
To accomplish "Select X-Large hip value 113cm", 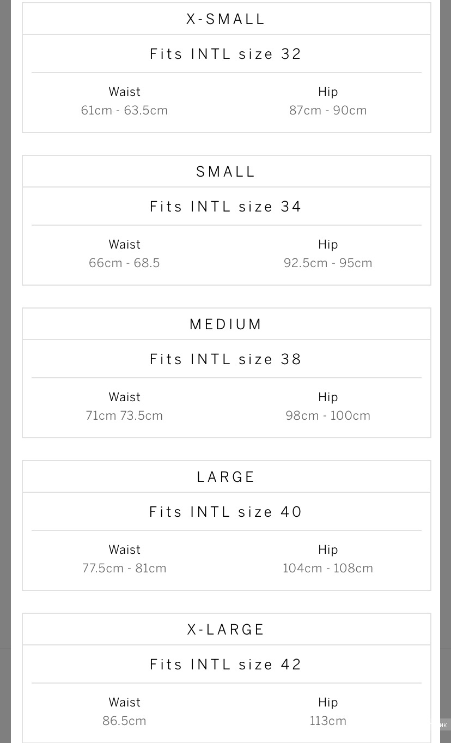I will pos(328,721).
